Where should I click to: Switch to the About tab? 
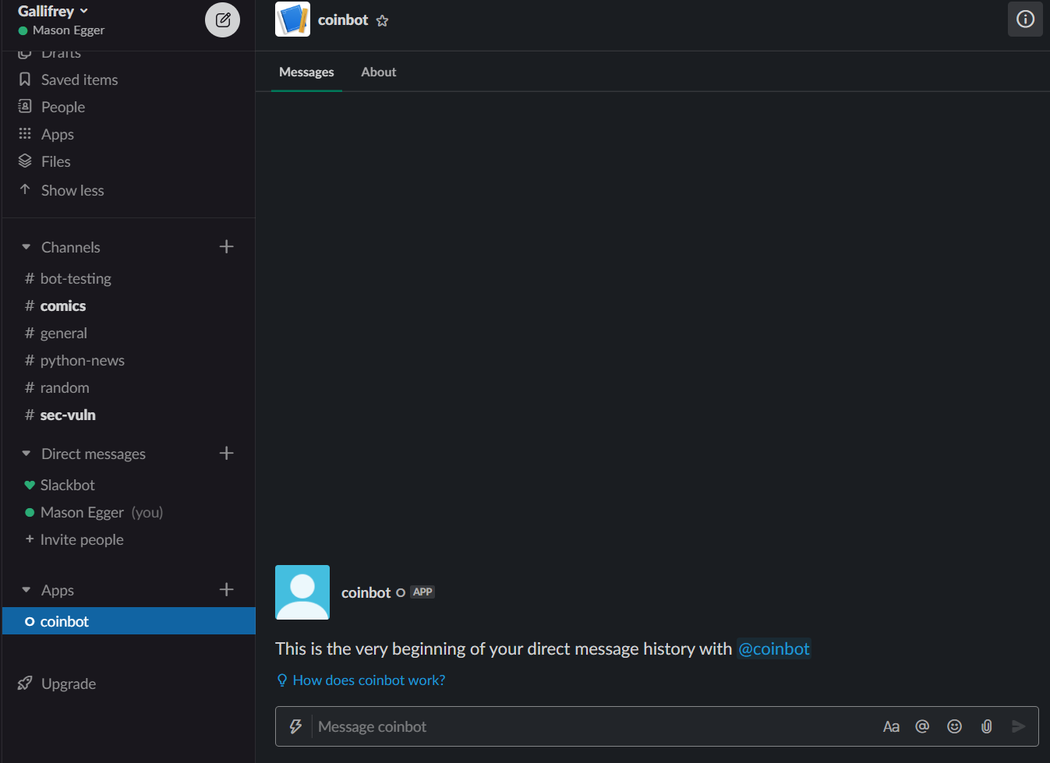379,72
